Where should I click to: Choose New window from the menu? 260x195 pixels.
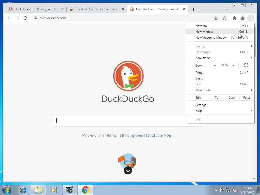point(220,32)
